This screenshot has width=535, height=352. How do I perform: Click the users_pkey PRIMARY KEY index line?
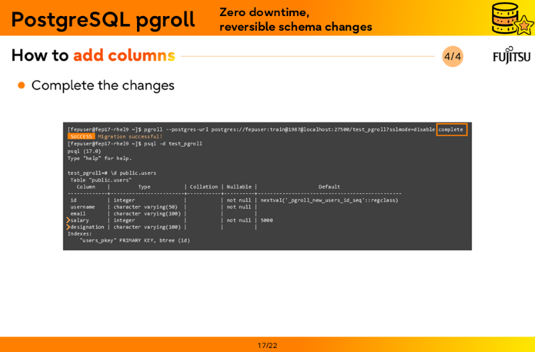[x=134, y=240]
